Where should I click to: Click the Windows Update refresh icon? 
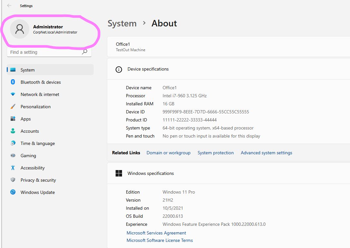[x=13, y=192]
